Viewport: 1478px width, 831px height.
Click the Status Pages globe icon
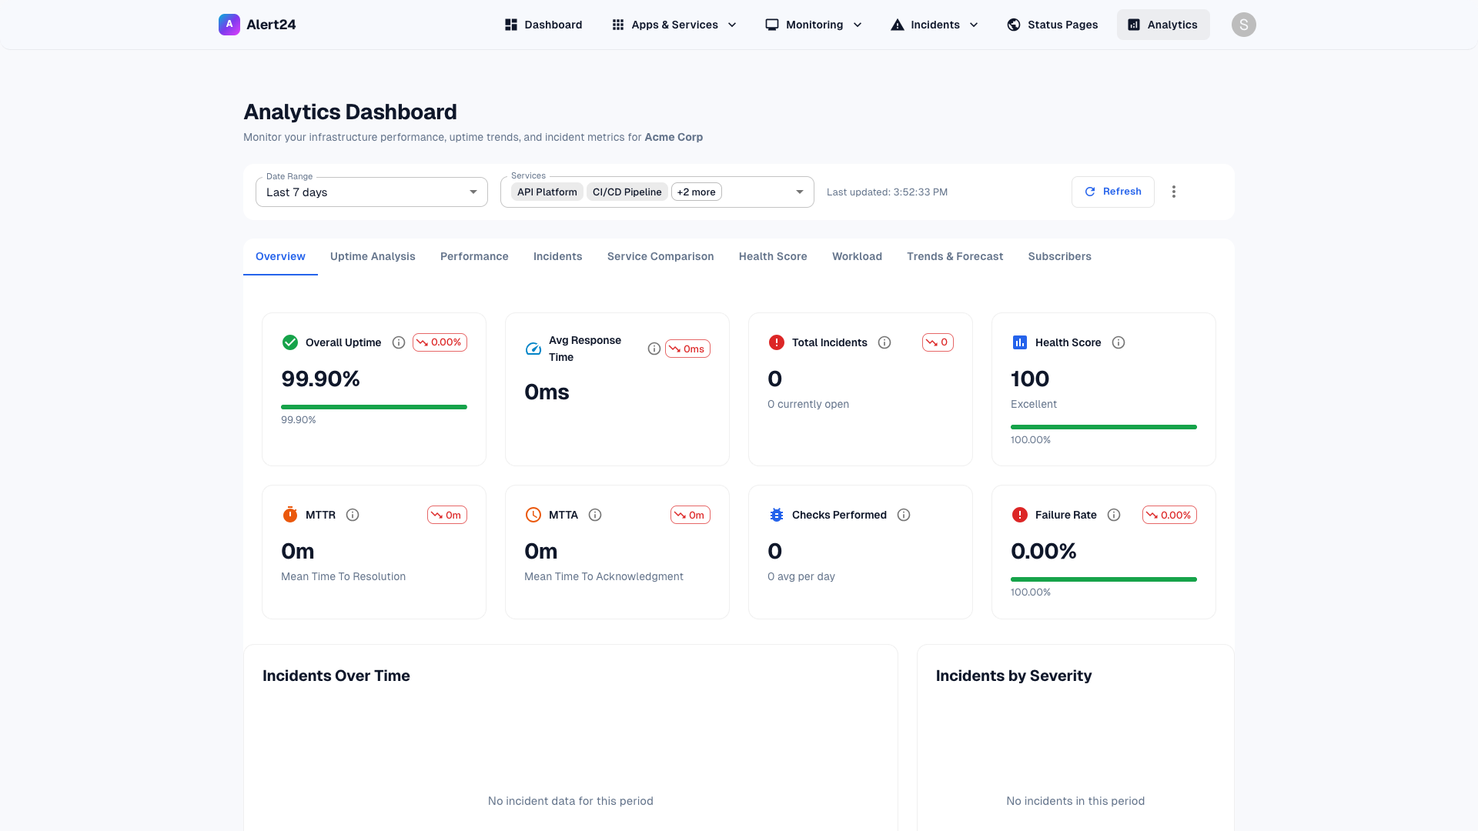point(1013,24)
